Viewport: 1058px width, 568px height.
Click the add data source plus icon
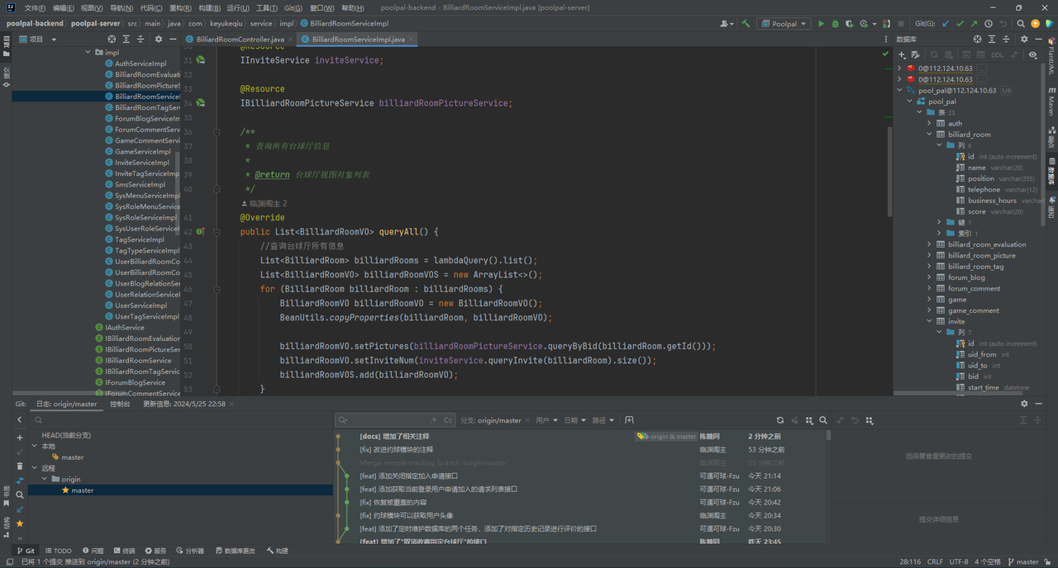pyautogui.click(x=903, y=54)
